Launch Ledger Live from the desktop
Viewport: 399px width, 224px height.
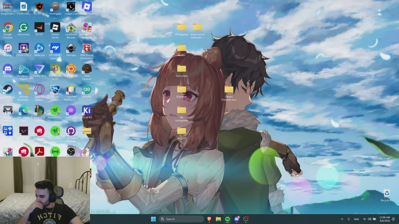point(71,8)
